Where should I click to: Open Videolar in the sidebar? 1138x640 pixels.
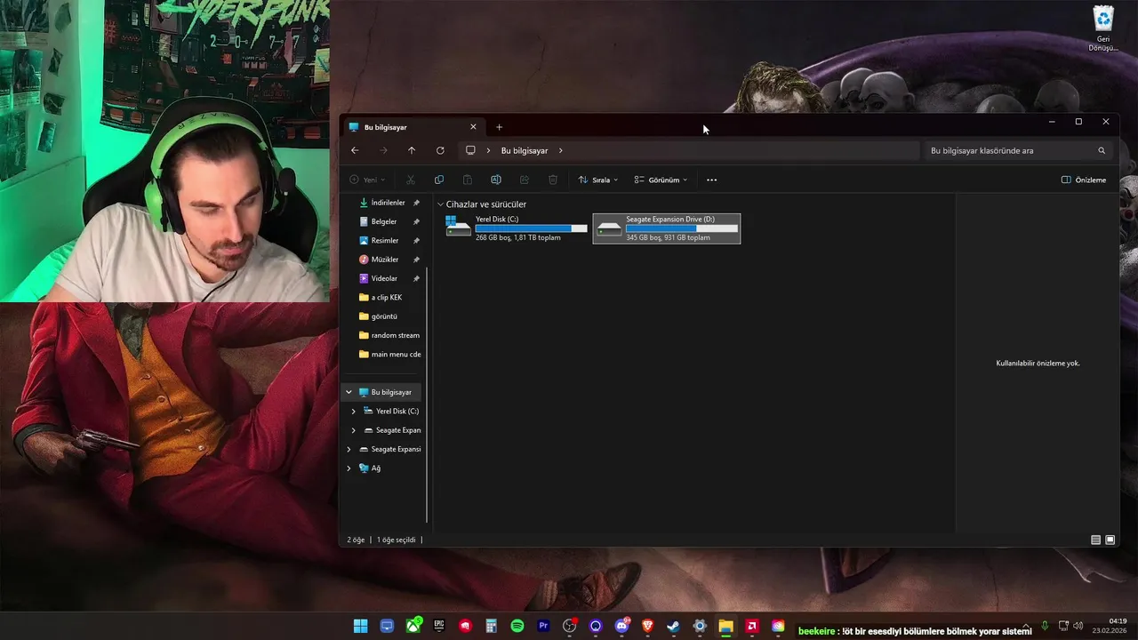tap(384, 278)
